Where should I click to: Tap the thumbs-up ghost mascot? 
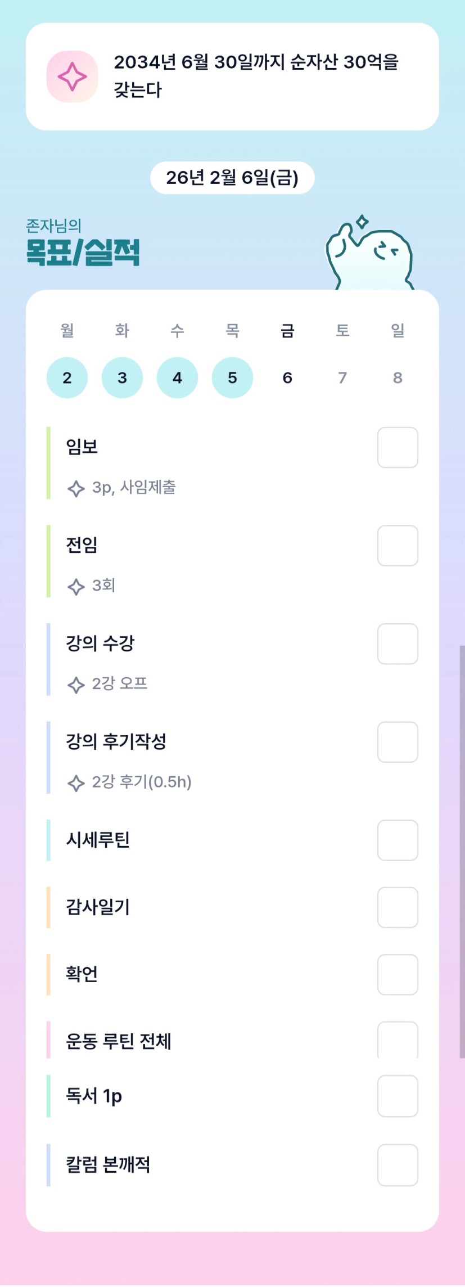click(370, 254)
